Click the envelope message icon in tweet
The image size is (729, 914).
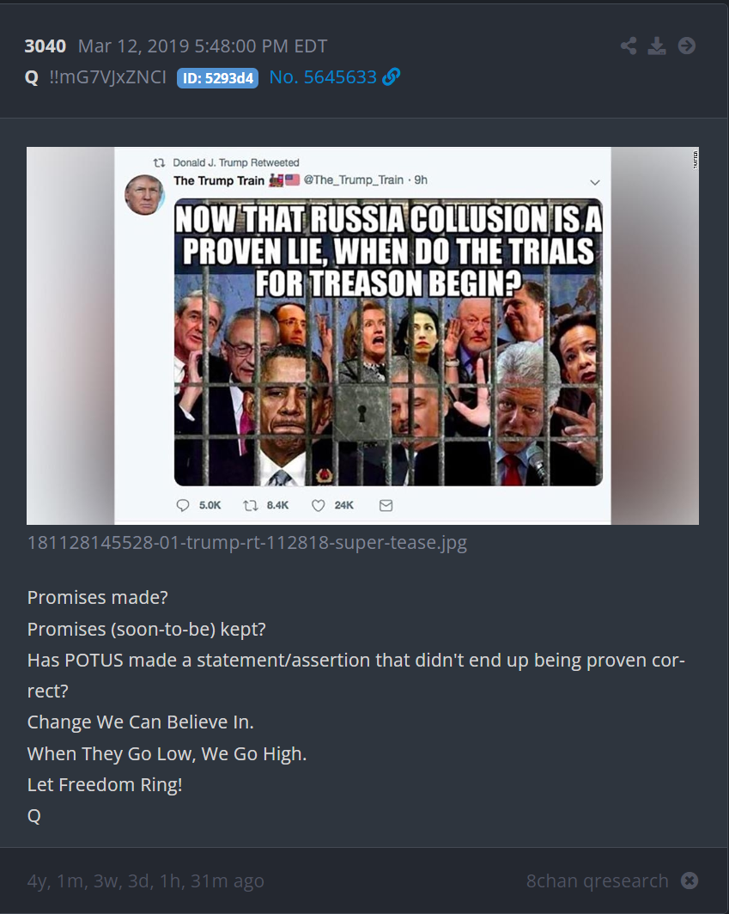(386, 505)
